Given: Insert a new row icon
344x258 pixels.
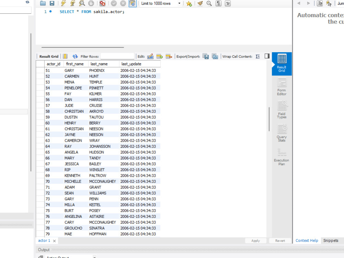Looking at the screenshot, I should (x=160, y=56).
